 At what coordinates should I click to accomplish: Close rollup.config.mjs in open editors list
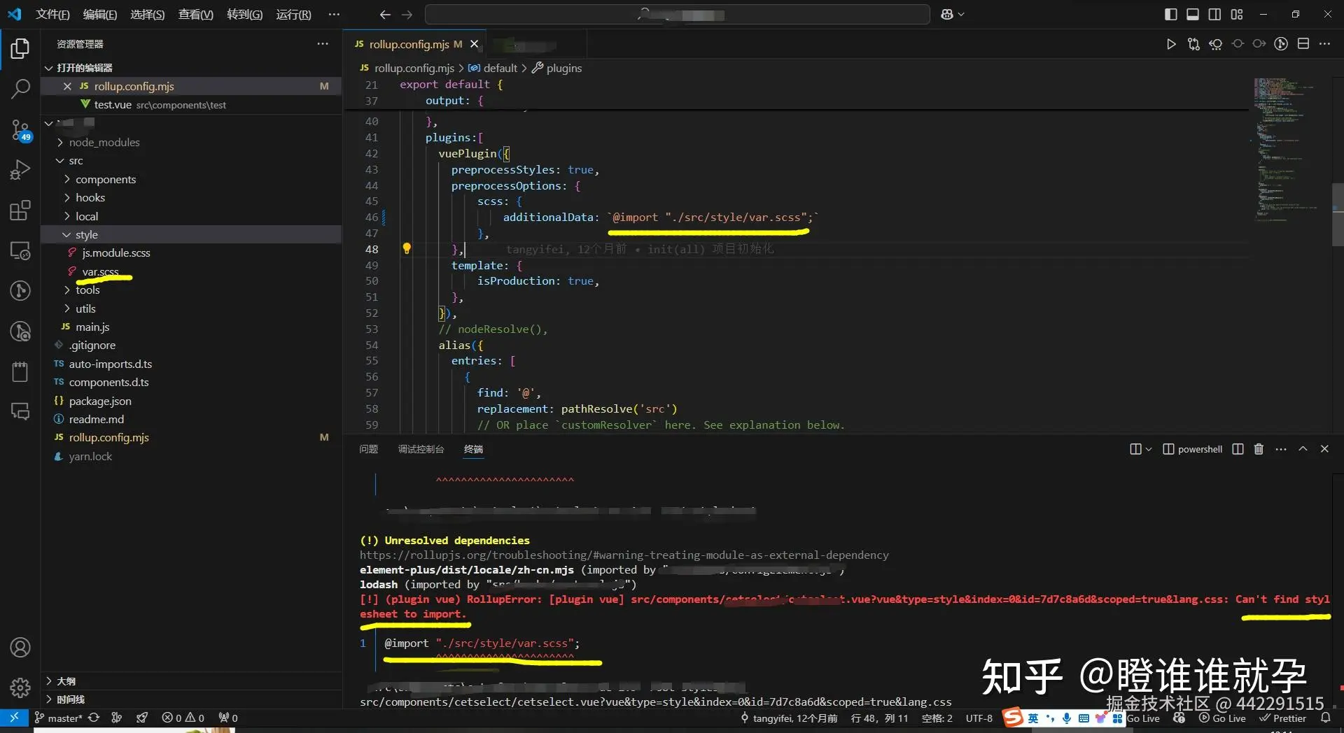[67, 86]
